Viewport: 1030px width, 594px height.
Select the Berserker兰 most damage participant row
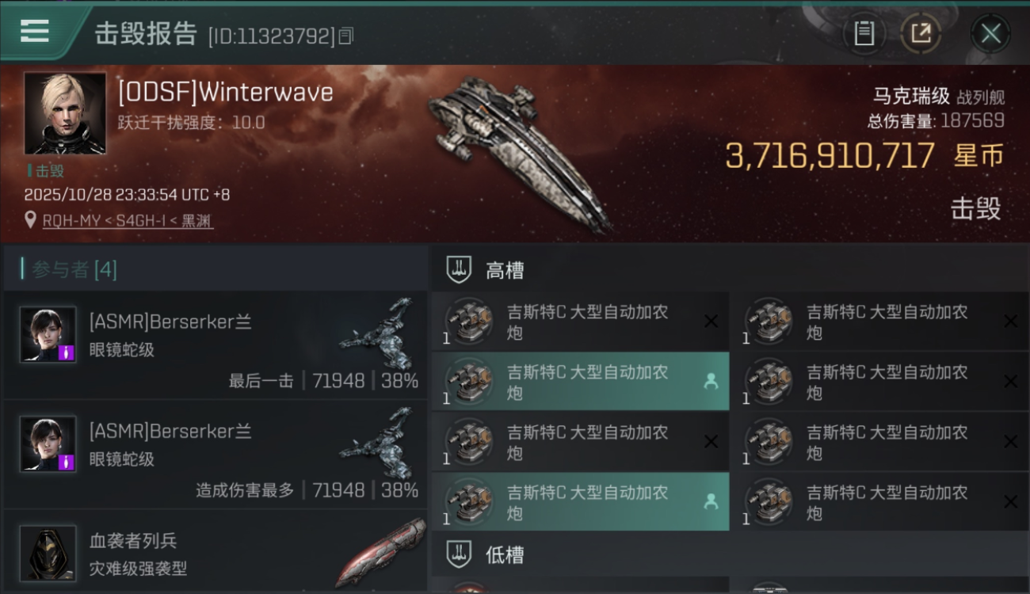click(x=216, y=455)
